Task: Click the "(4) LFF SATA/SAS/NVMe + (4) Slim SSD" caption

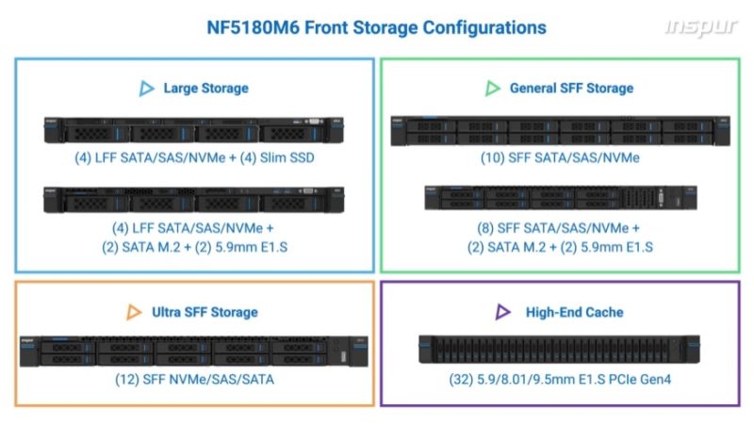Action: (194, 158)
